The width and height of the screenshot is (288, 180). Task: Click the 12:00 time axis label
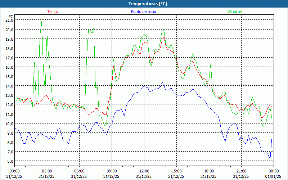(x=144, y=171)
